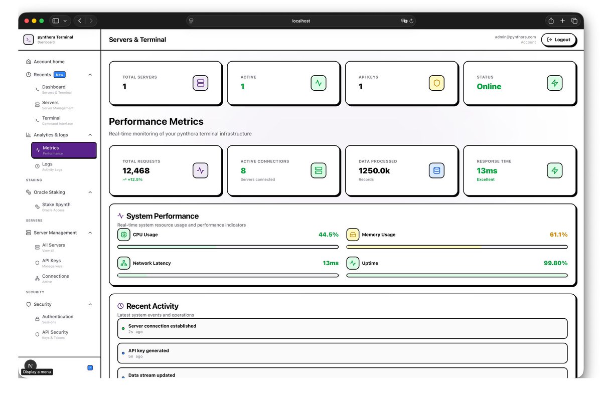Click the Next.js N badge icon
Image resolution: width=602 pixels, height=402 pixels.
(30, 366)
